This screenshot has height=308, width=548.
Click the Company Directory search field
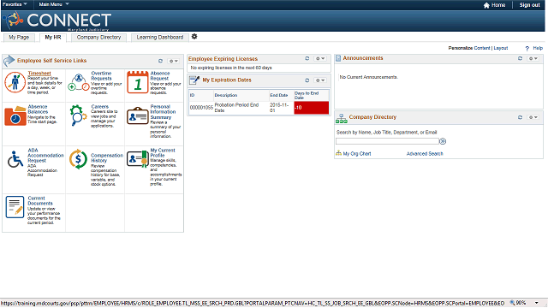[x=387, y=141]
